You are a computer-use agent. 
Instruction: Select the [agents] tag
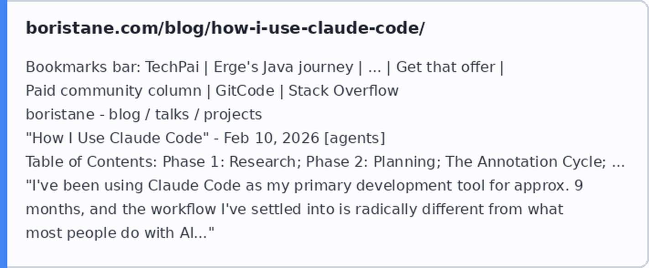coord(355,138)
